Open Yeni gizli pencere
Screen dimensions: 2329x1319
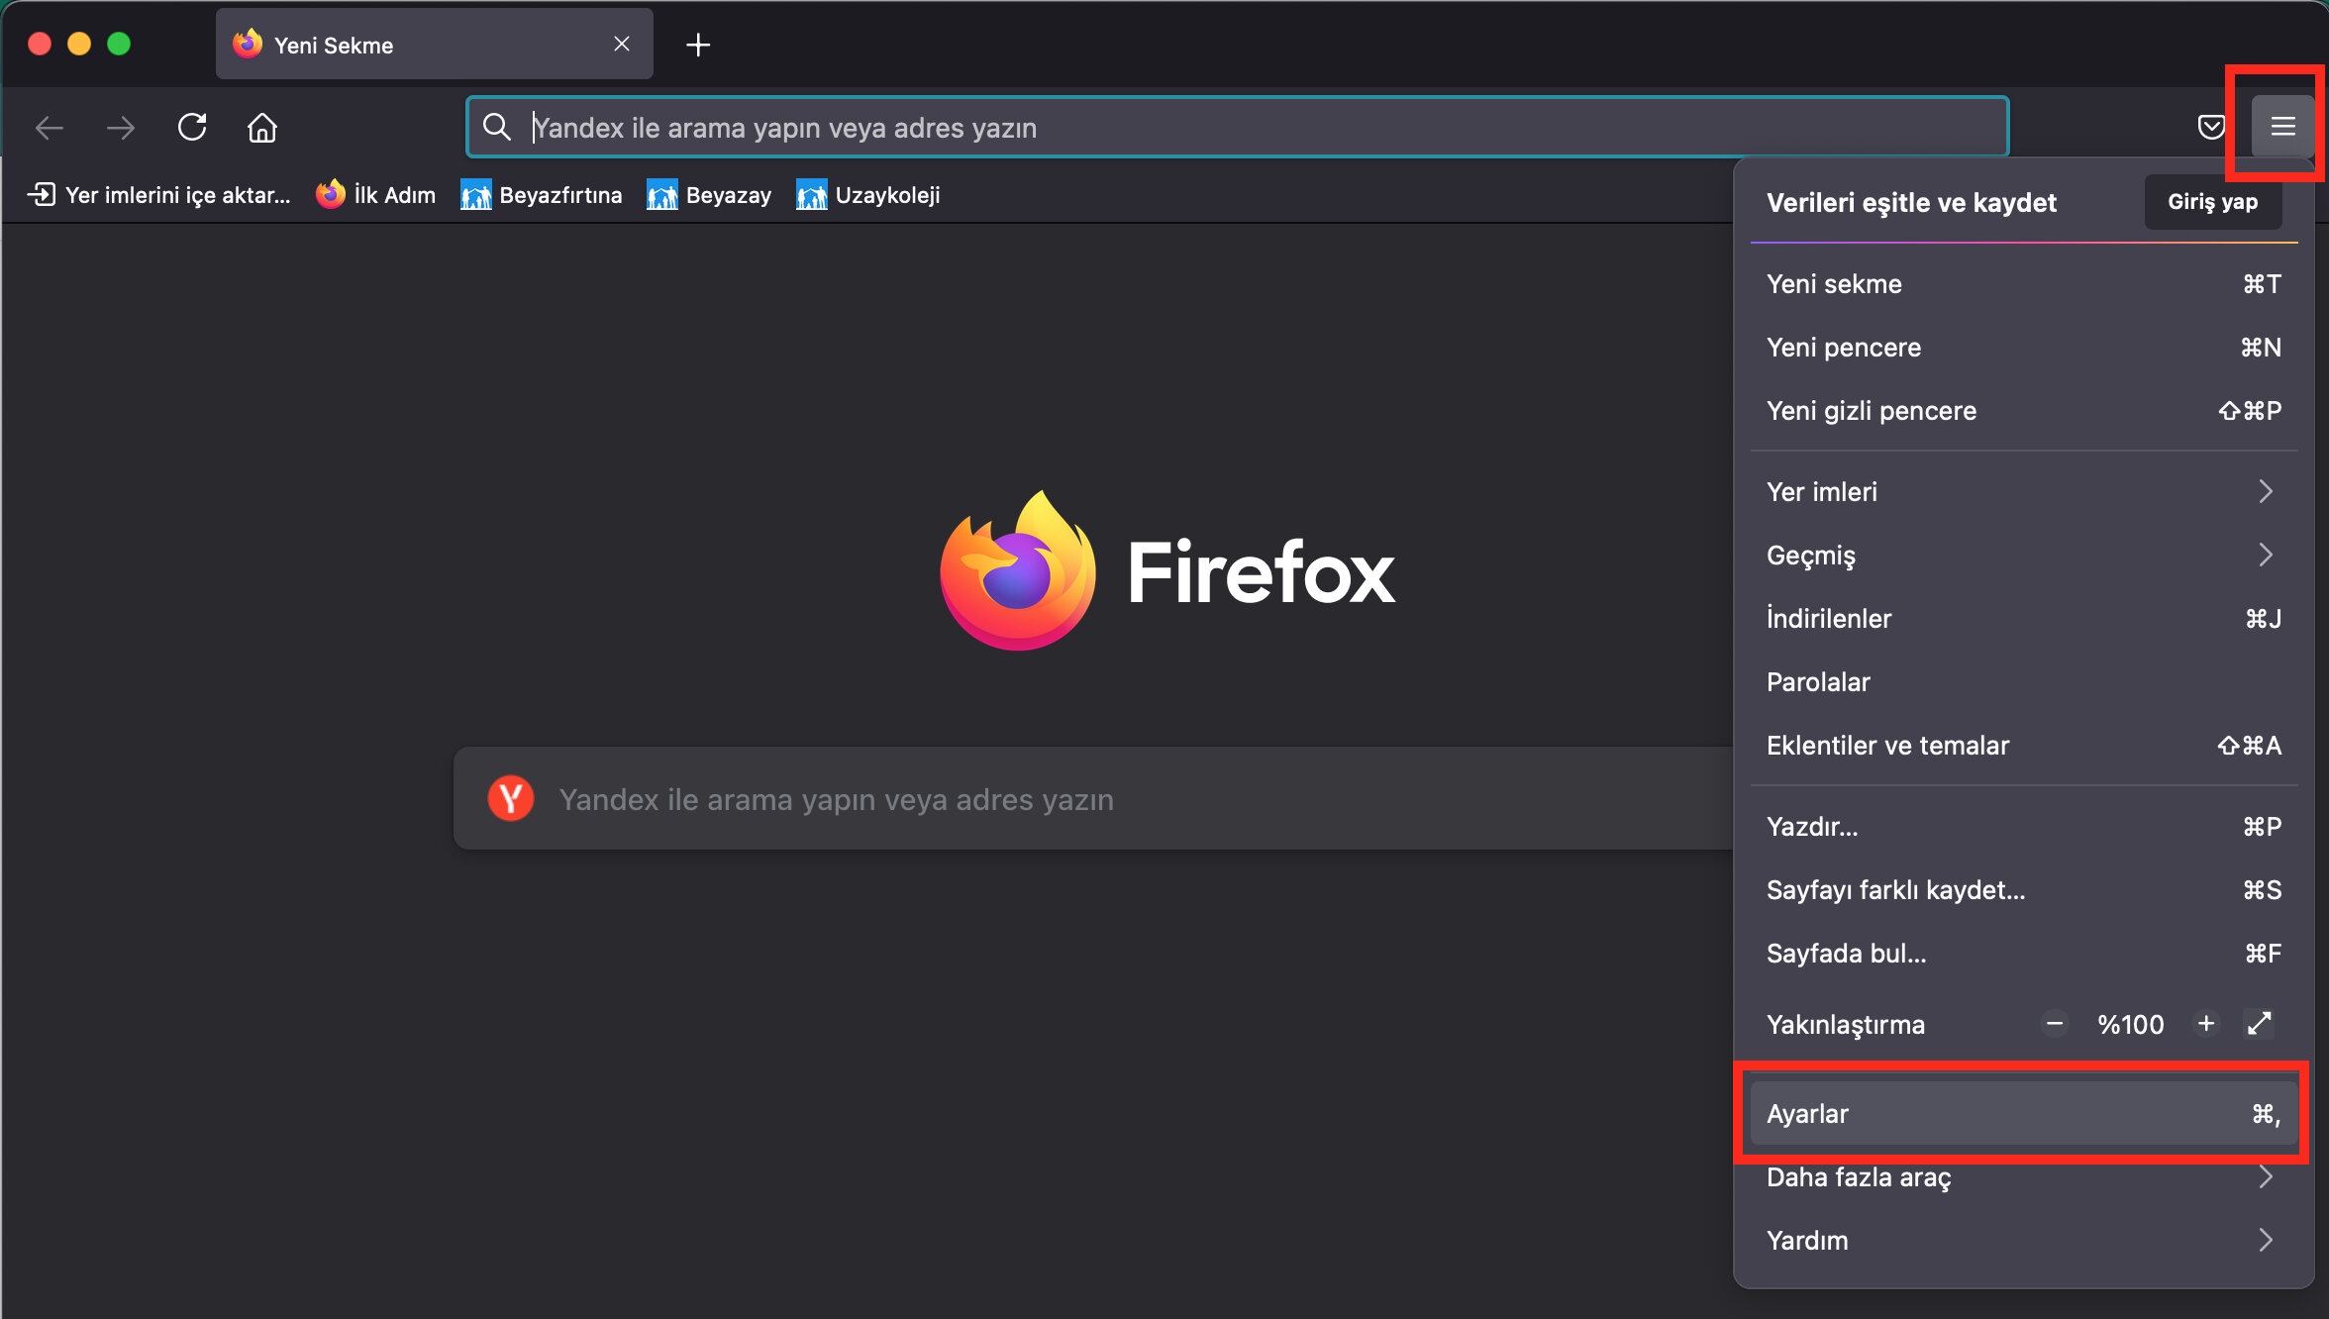tap(2023, 411)
